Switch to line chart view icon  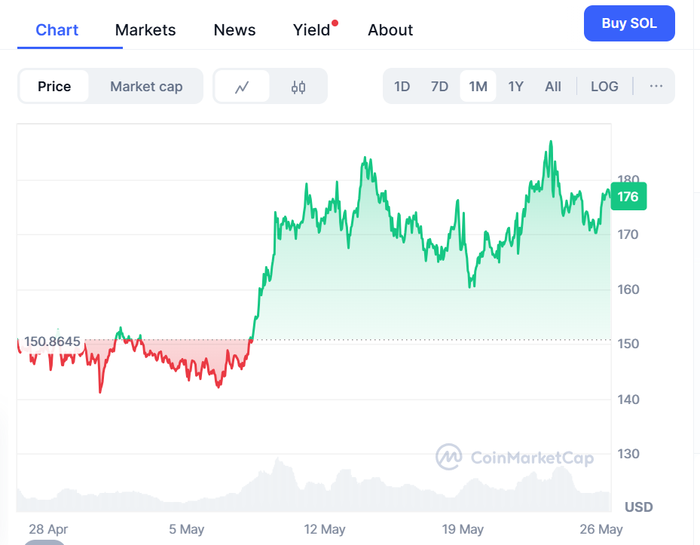242,86
